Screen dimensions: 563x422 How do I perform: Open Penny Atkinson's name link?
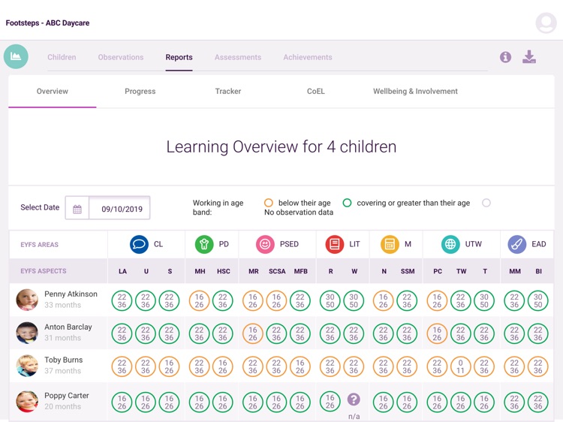pos(71,294)
